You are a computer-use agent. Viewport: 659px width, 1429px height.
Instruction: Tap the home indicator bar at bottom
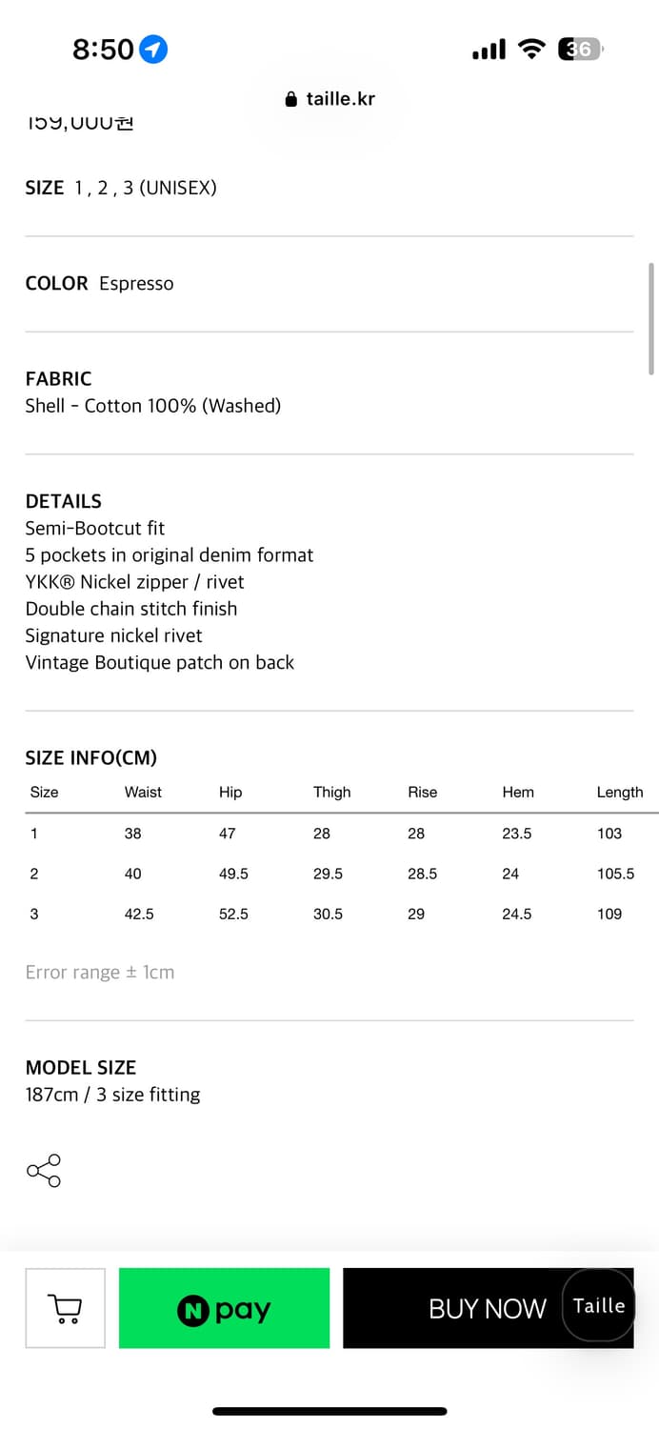pyautogui.click(x=329, y=1411)
